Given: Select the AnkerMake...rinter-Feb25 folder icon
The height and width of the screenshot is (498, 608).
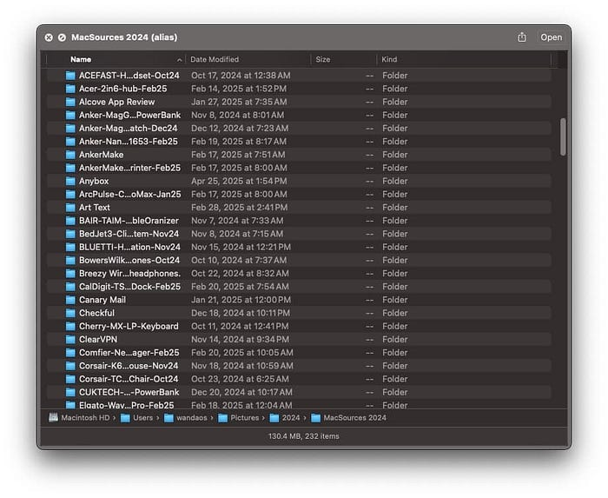Looking at the screenshot, I should (x=70, y=168).
